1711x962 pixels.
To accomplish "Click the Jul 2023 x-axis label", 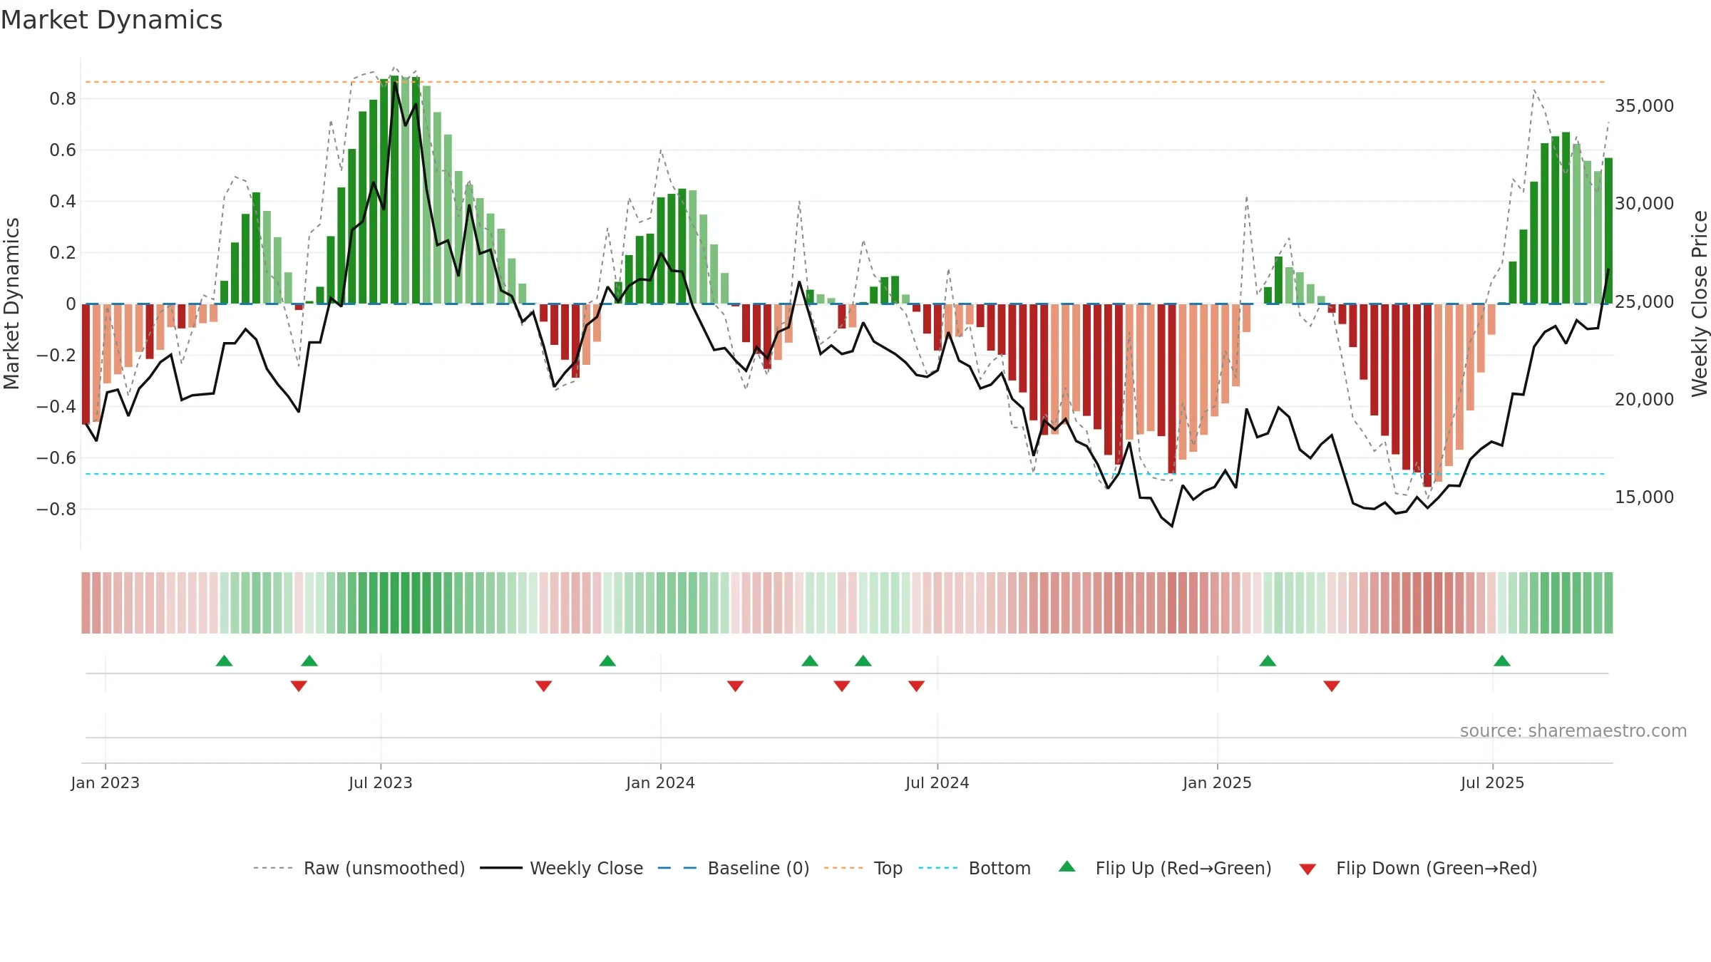I will pos(381,782).
